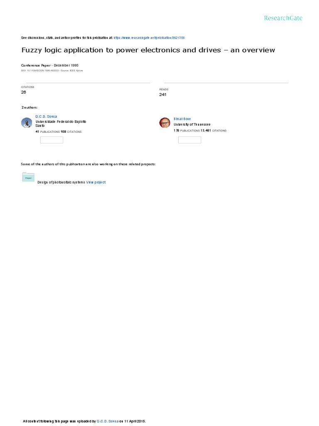Click University of Tennessee affiliation
319x426 pixels.
coord(192,124)
